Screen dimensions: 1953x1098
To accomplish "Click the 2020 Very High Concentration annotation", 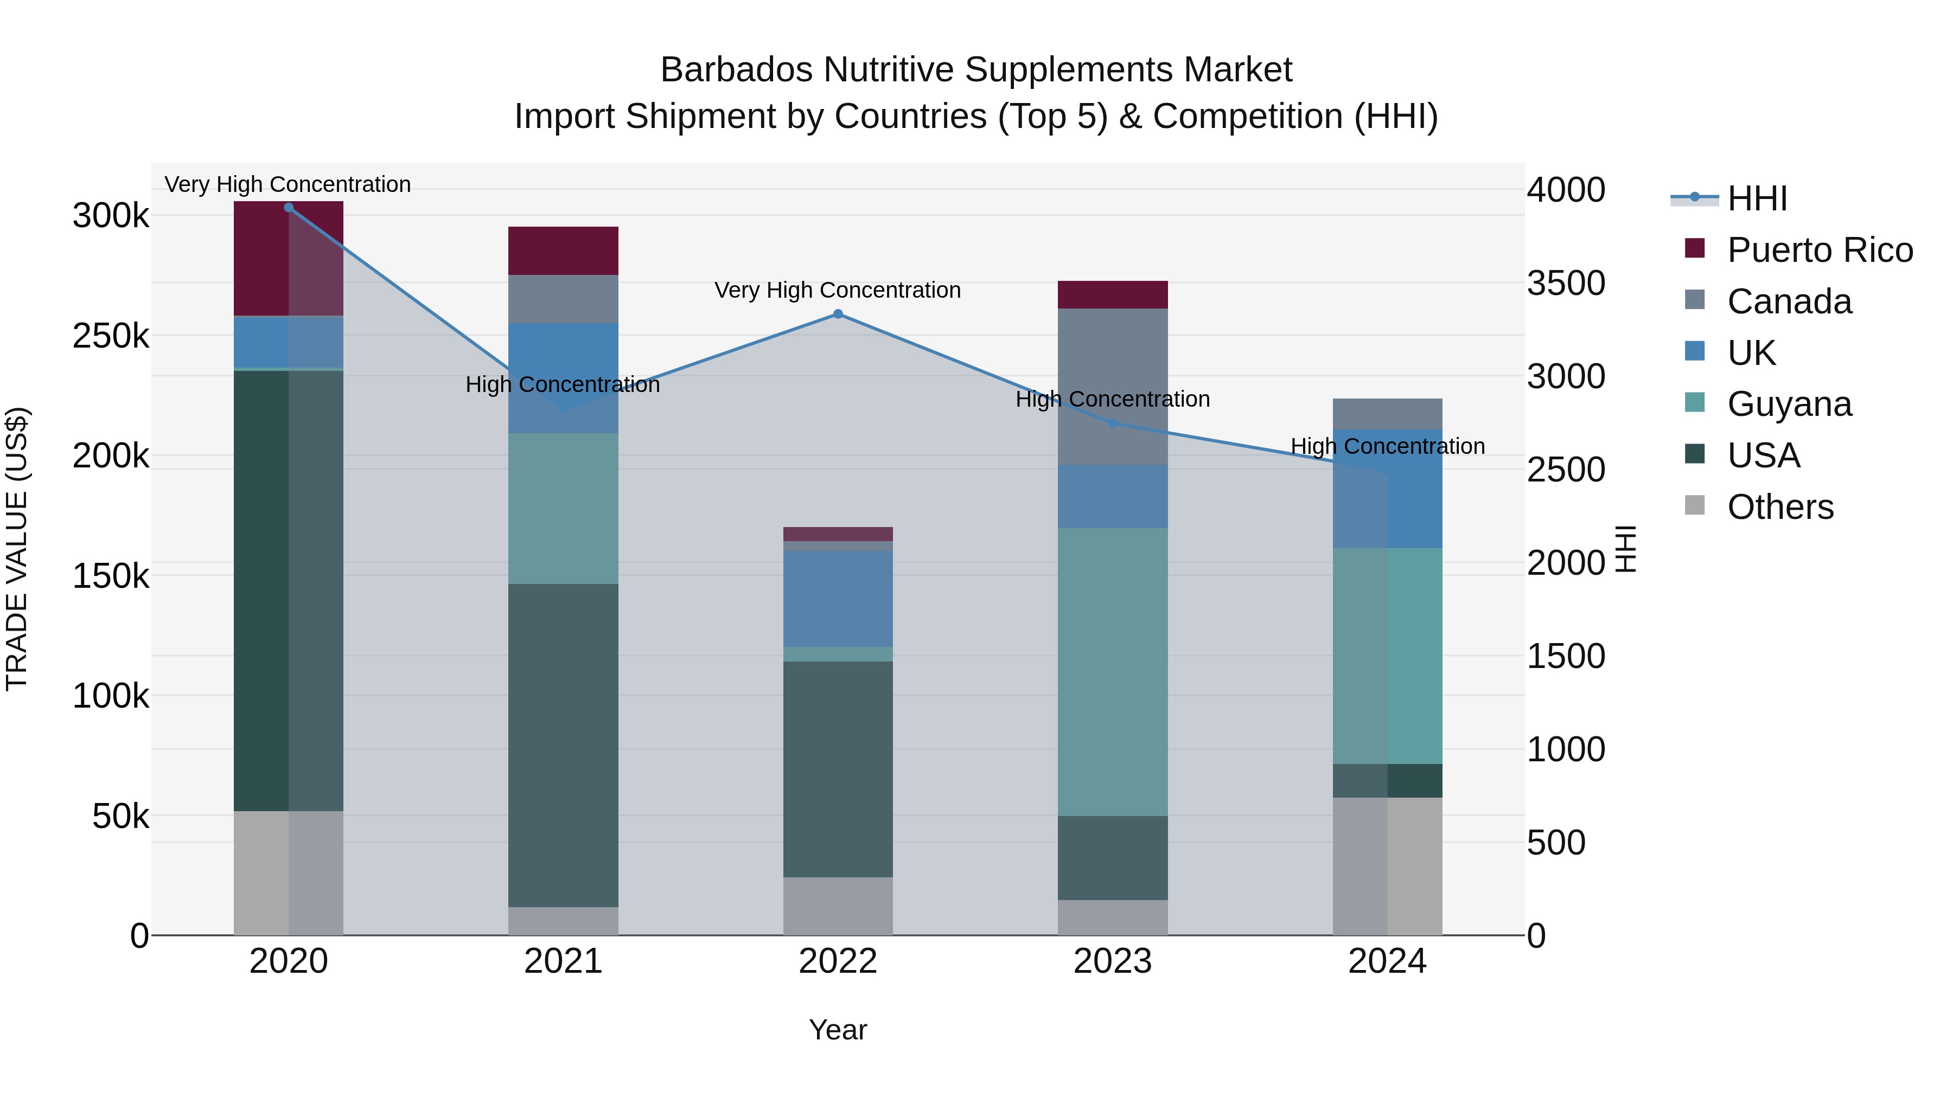I will (x=288, y=184).
